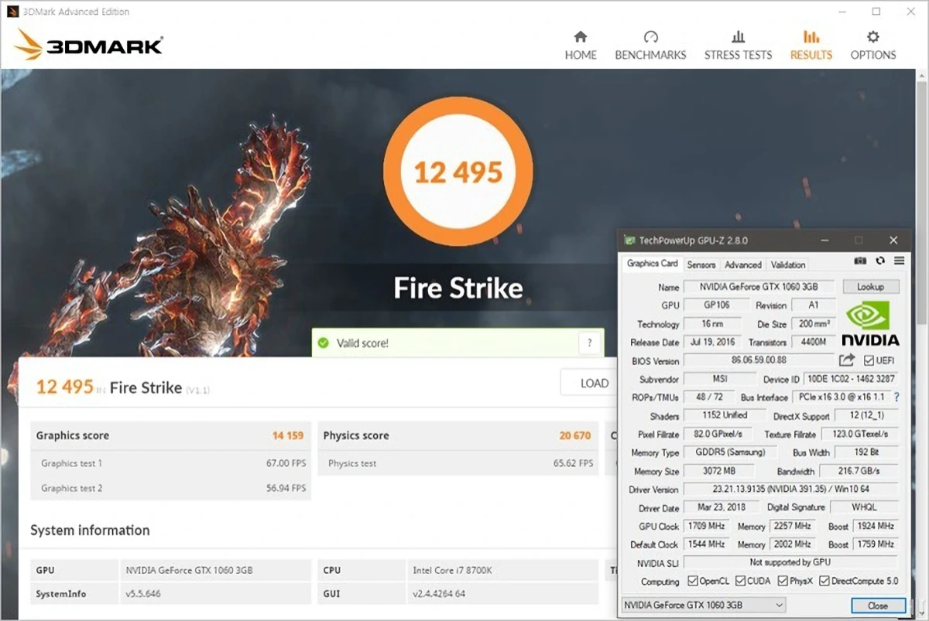Click the Close button in GPU-Z
929x621 pixels.
(878, 605)
